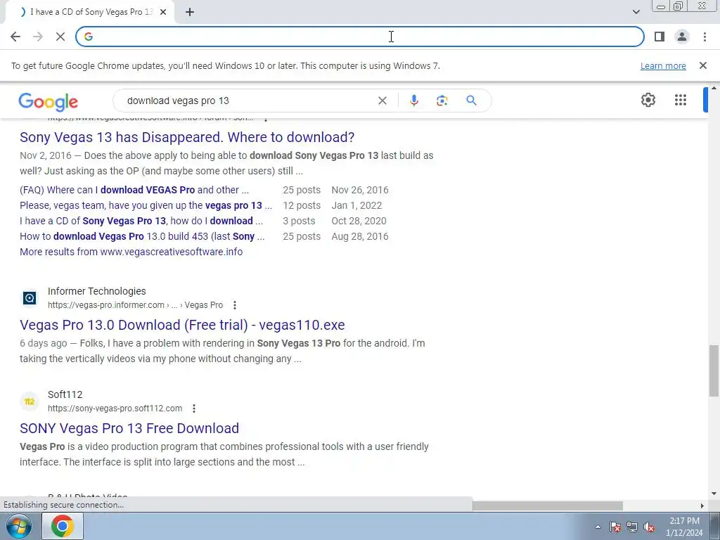Click Soft112 site favicon

click(30, 401)
